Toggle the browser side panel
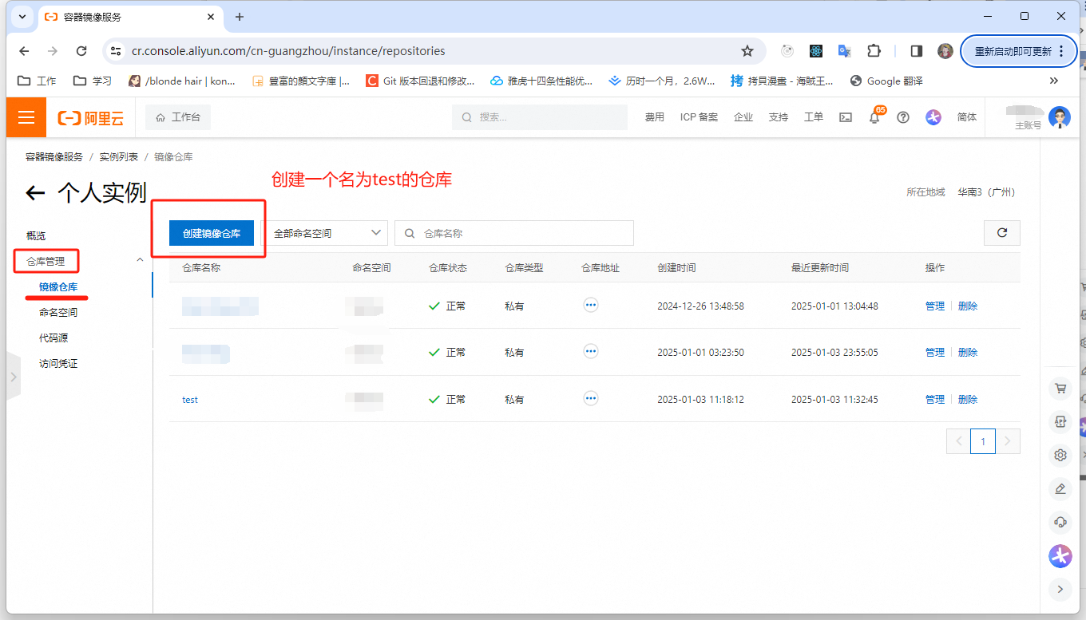The height and width of the screenshot is (620, 1086). click(917, 51)
